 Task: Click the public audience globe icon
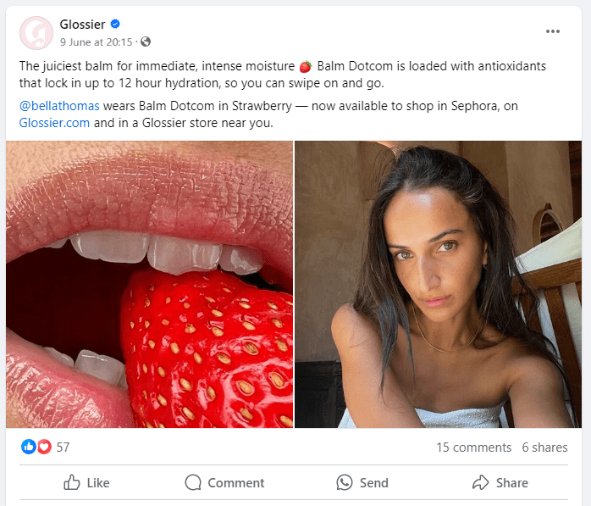pos(146,42)
